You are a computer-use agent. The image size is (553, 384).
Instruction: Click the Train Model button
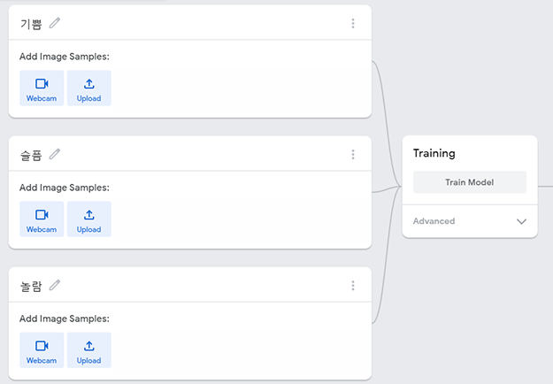click(470, 182)
